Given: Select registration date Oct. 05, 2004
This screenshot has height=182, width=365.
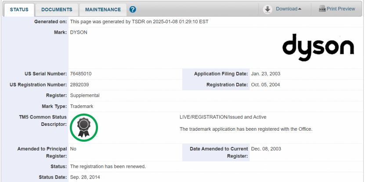Looking at the screenshot, I should tap(265, 85).
